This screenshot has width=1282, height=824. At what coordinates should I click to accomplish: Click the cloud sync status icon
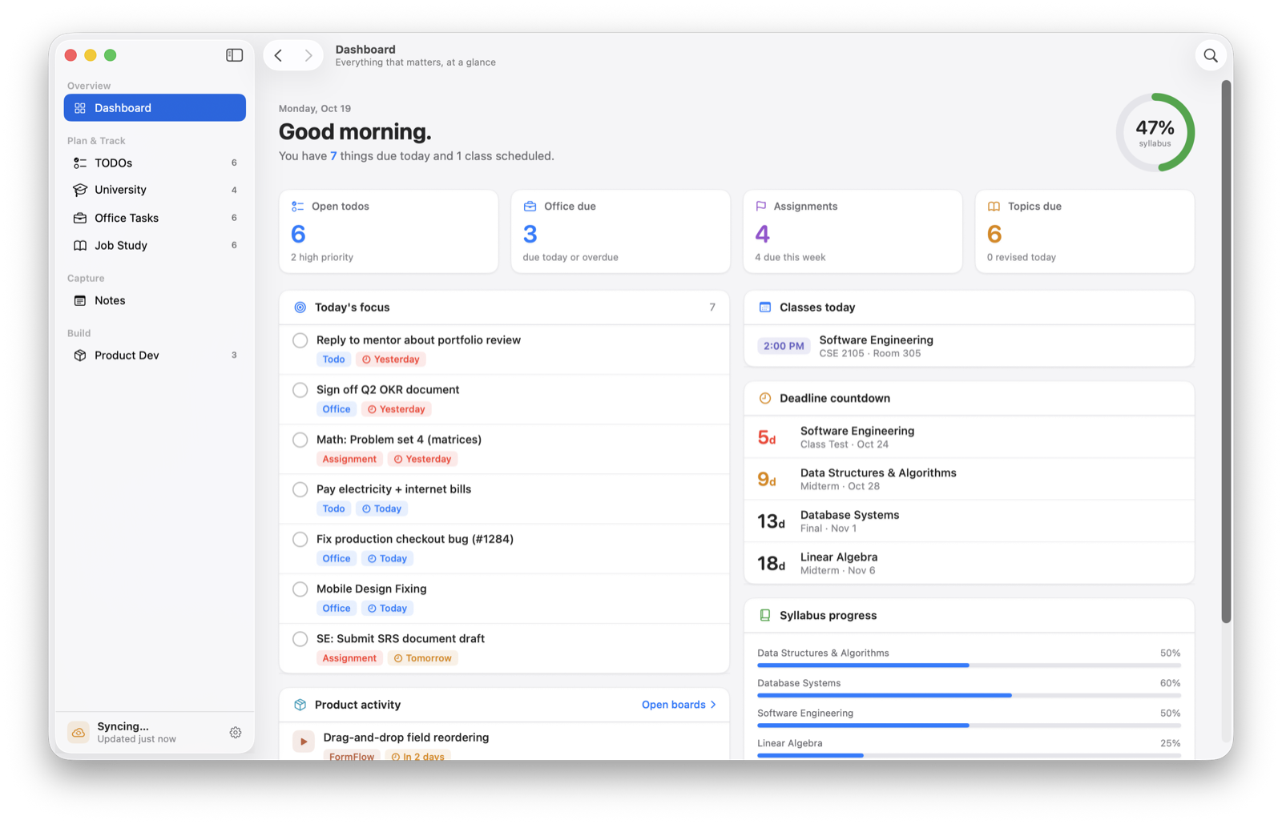tap(79, 733)
